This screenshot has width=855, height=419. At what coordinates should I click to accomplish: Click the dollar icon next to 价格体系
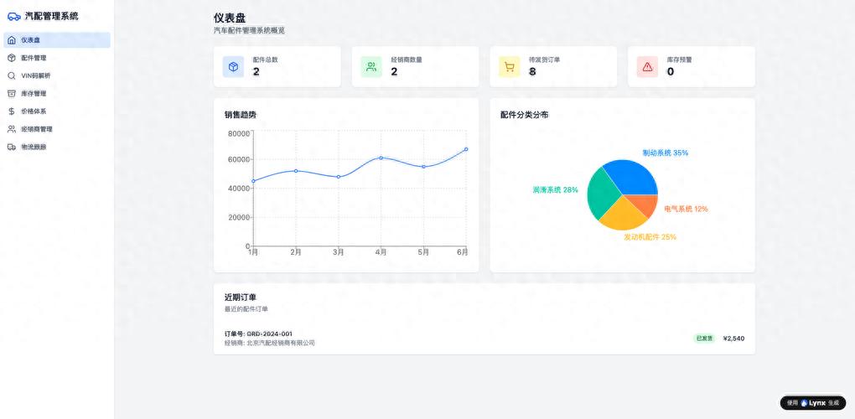click(12, 111)
